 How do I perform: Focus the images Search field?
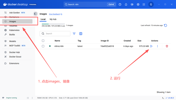(55, 33)
